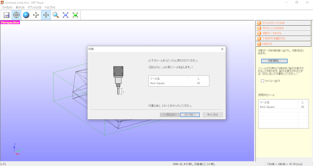Select the pan move arrows tool
Viewport: 313px width, 166px height.
click(46, 15)
